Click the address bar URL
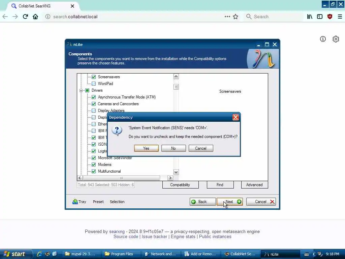Viewport: 345px width, 259px height. click(75, 17)
